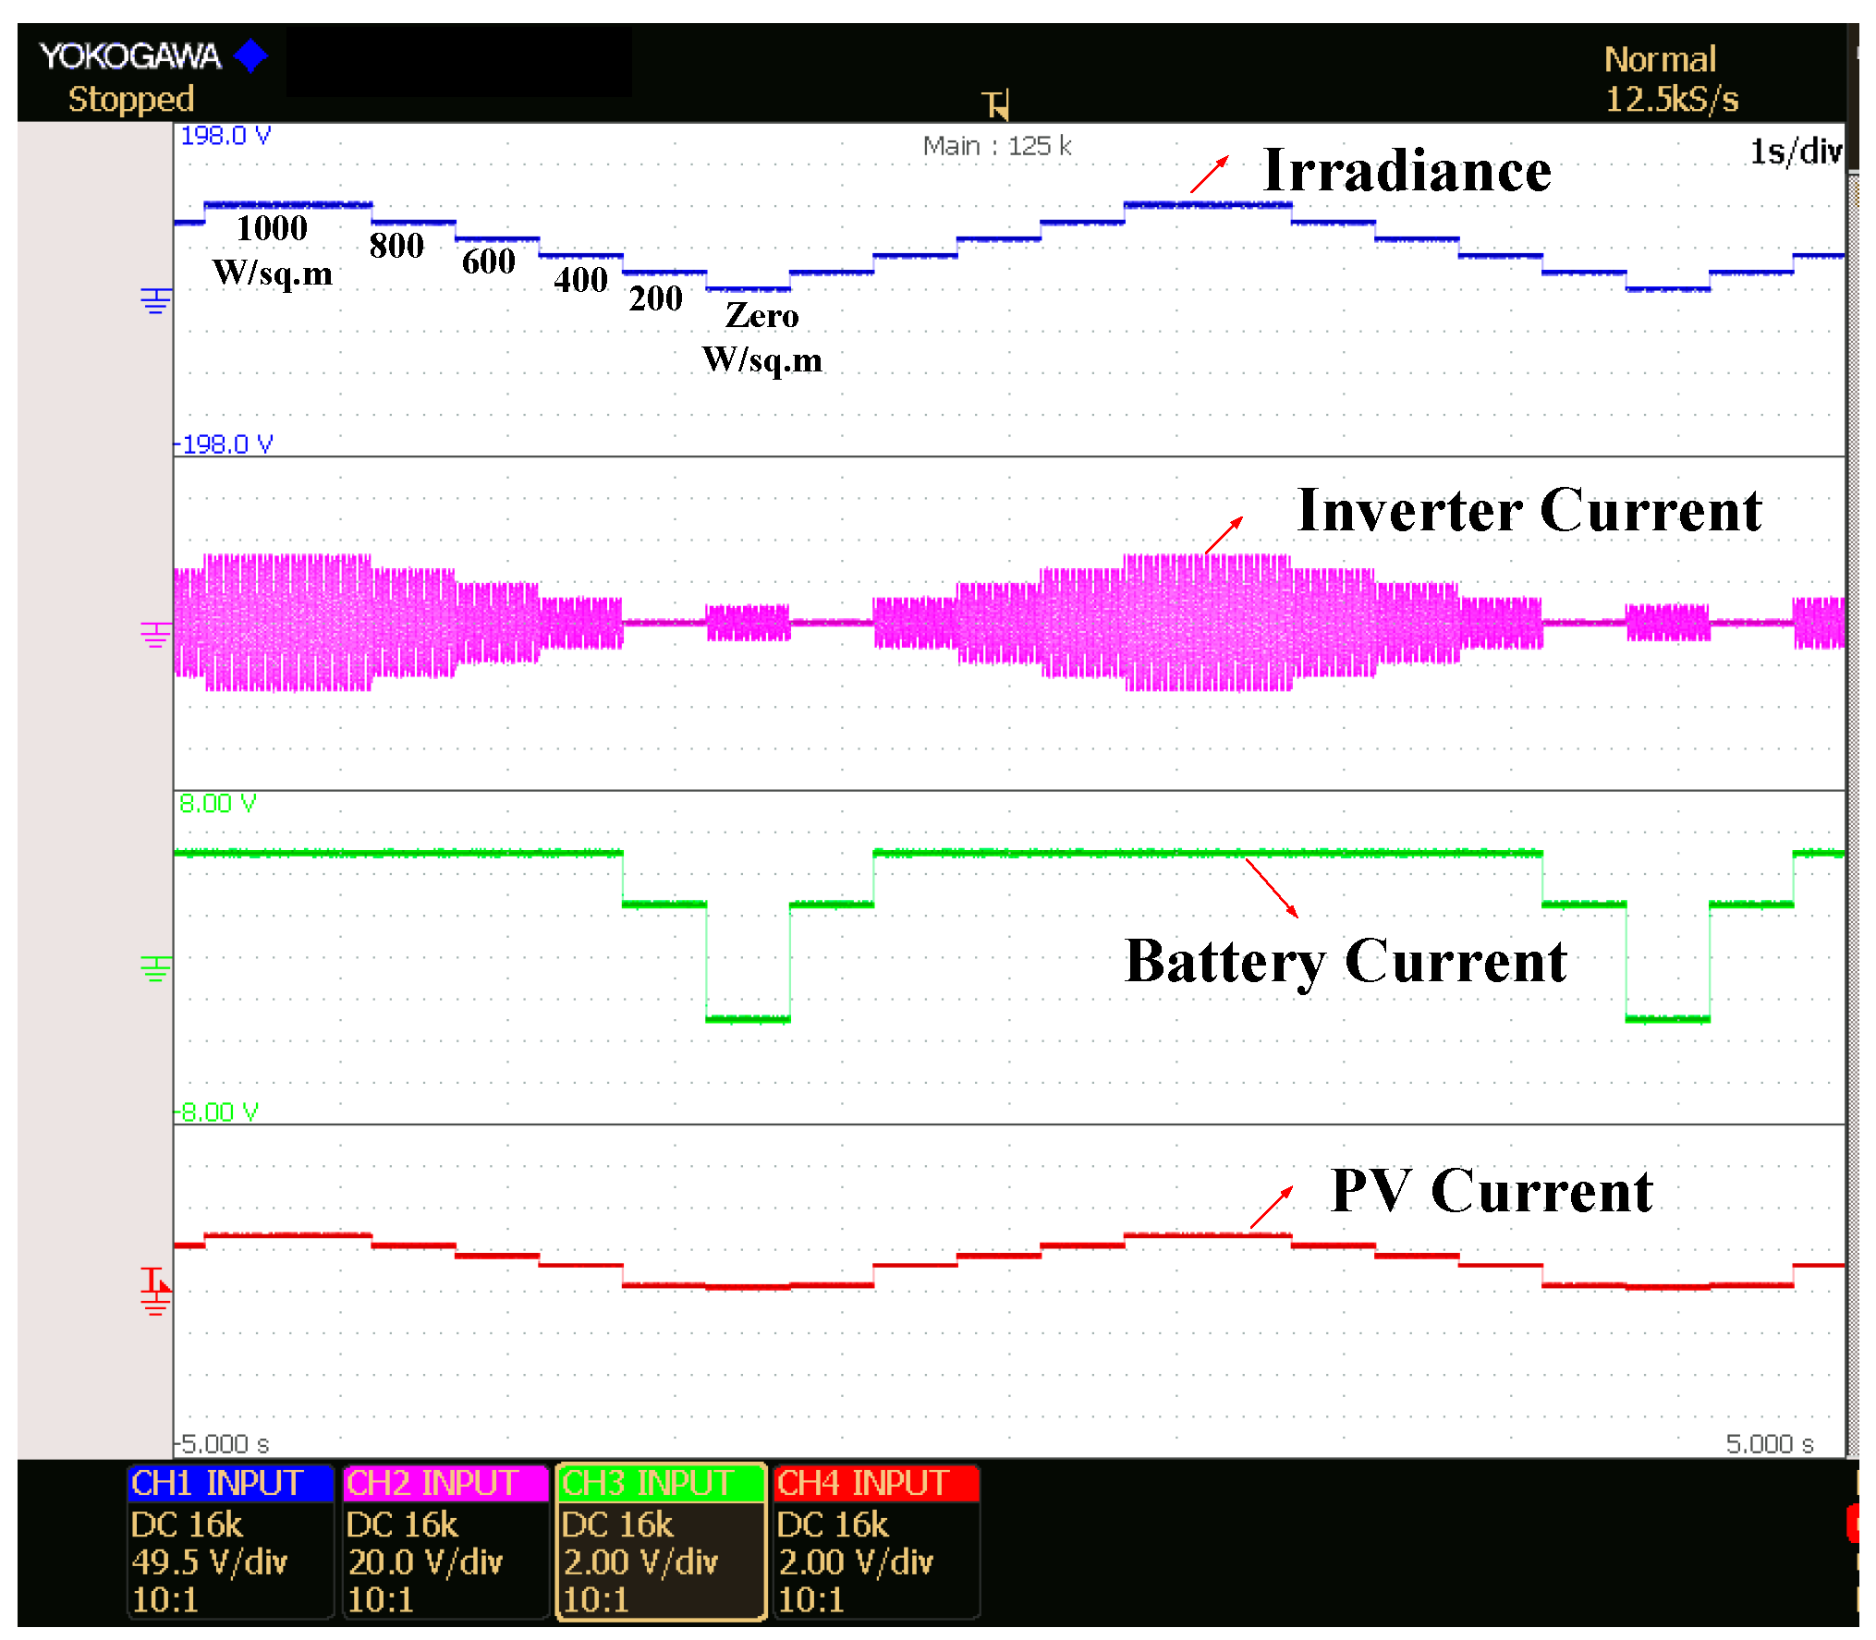Click the trigger position T marker

point(996,104)
